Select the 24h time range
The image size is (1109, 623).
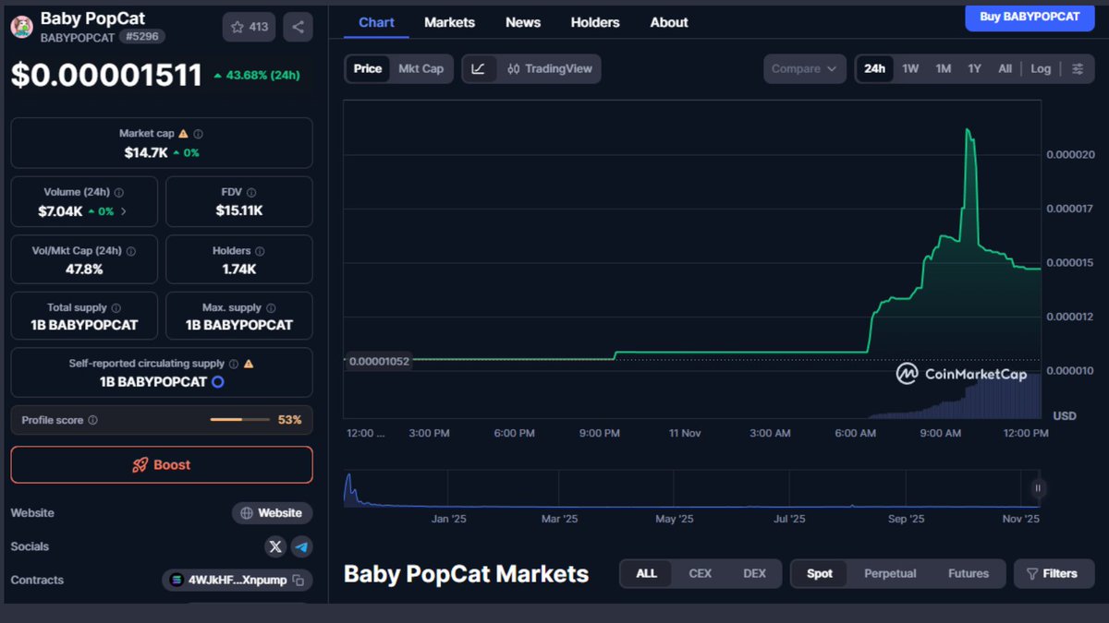pos(874,69)
